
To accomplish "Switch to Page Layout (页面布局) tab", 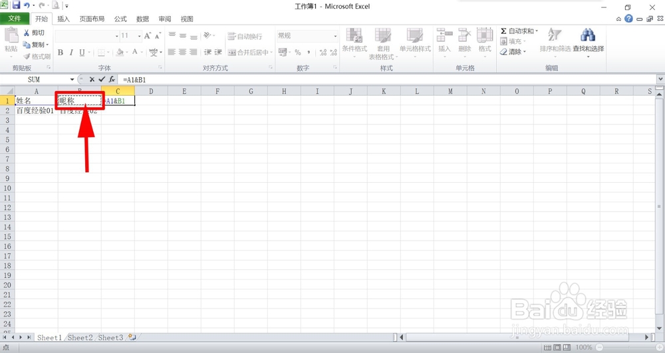I will click(92, 19).
